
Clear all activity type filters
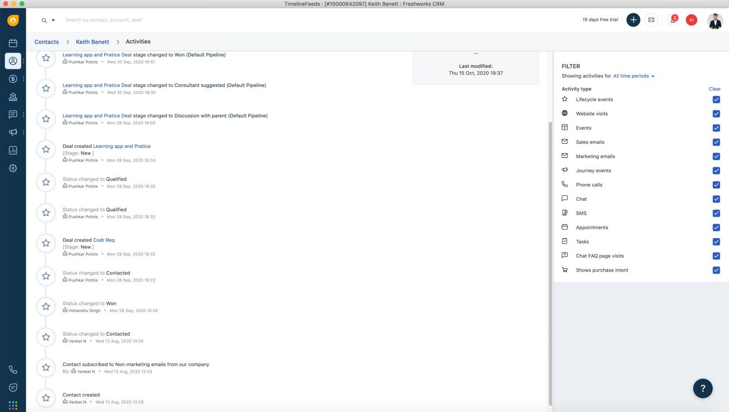click(714, 89)
